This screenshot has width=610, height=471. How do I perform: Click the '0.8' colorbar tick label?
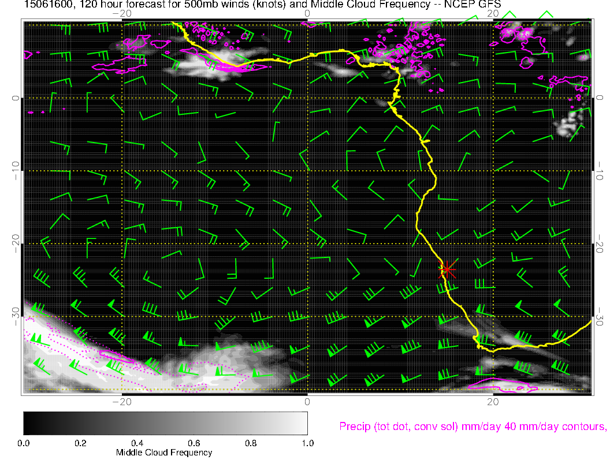[x=251, y=443]
